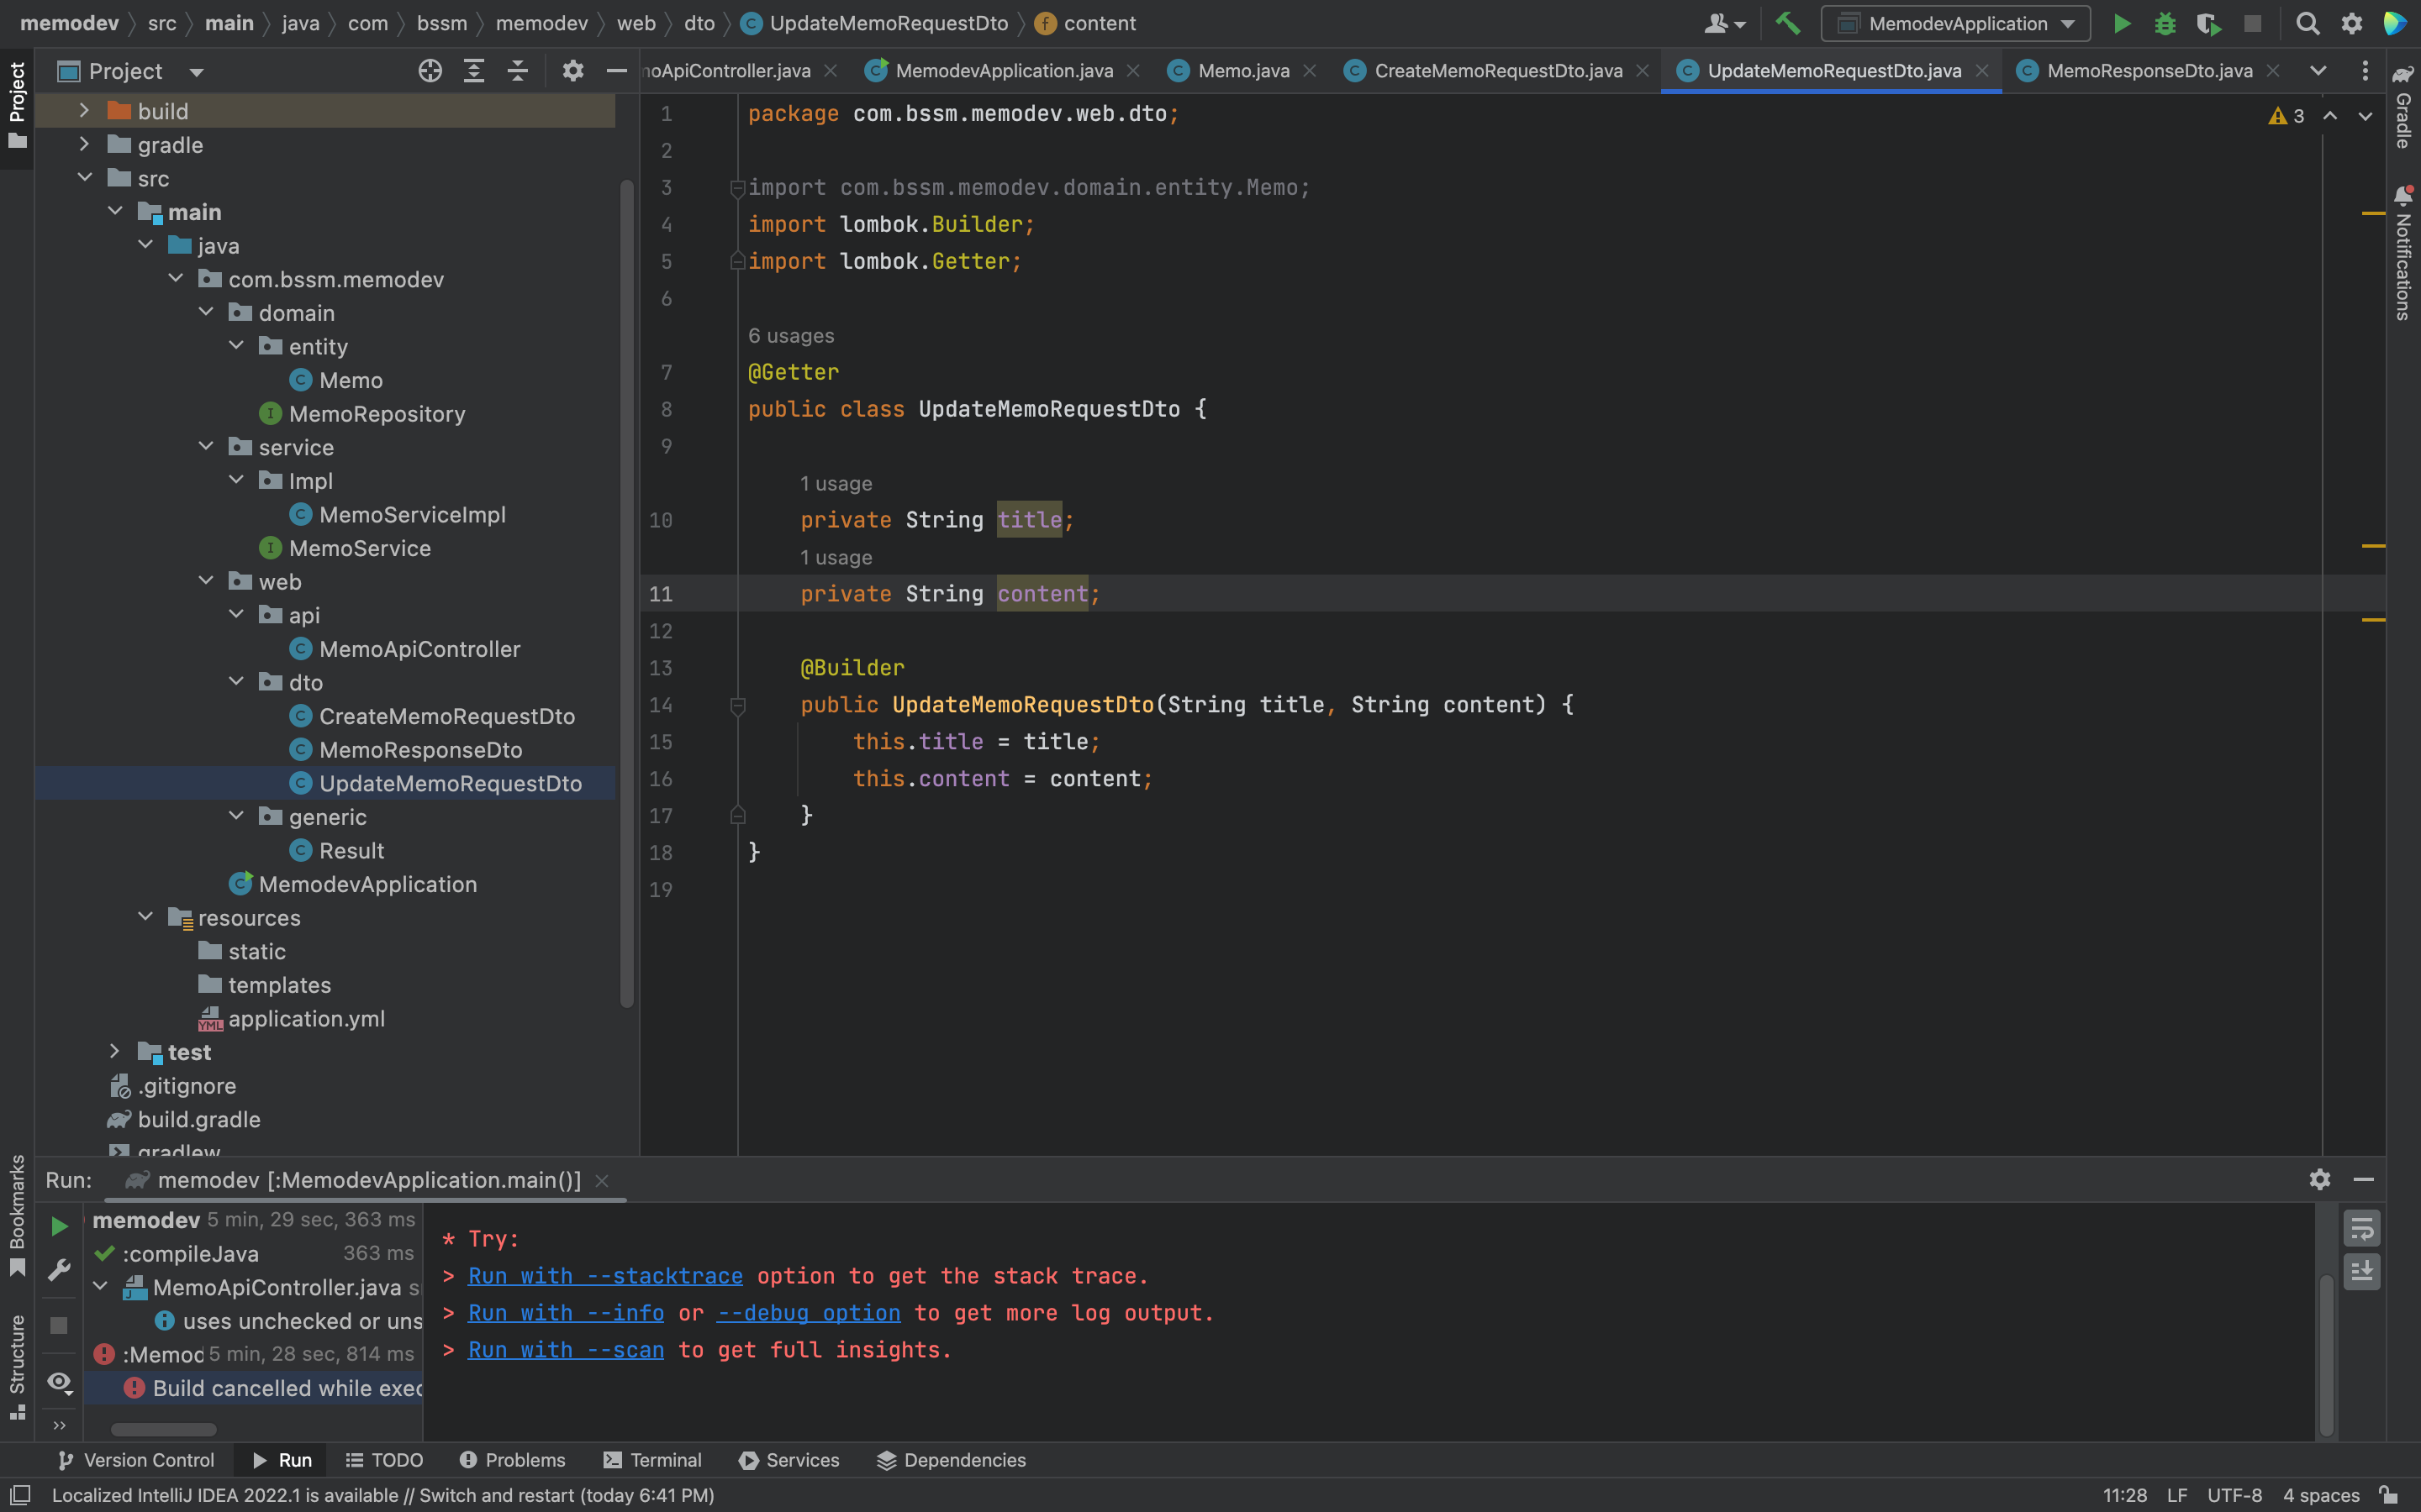Viewport: 2421px width, 1512px height.
Task: Rerun the build in Run panel
Action: pos(59,1225)
